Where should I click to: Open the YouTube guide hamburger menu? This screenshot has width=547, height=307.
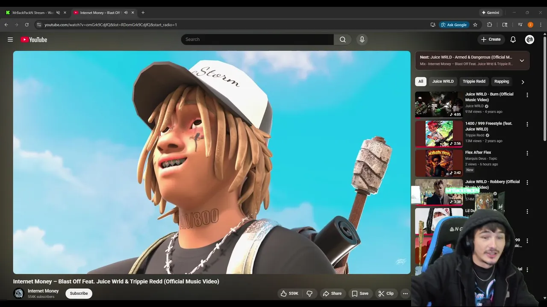click(10, 40)
